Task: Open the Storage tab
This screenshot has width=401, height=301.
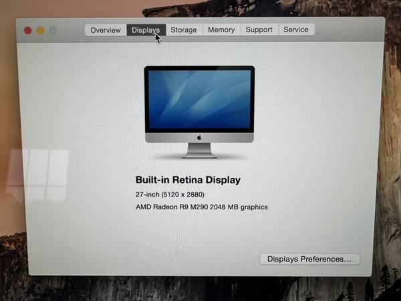Action: pos(184,30)
